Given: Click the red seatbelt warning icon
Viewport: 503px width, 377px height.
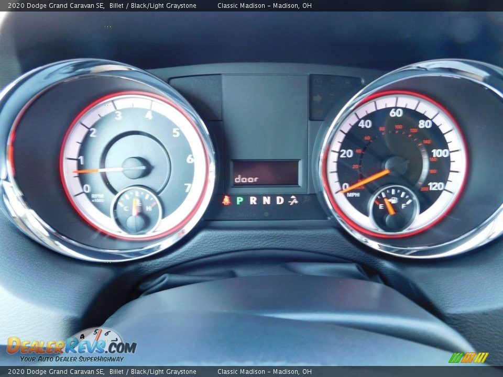Looking at the screenshot, I should 226,200.
